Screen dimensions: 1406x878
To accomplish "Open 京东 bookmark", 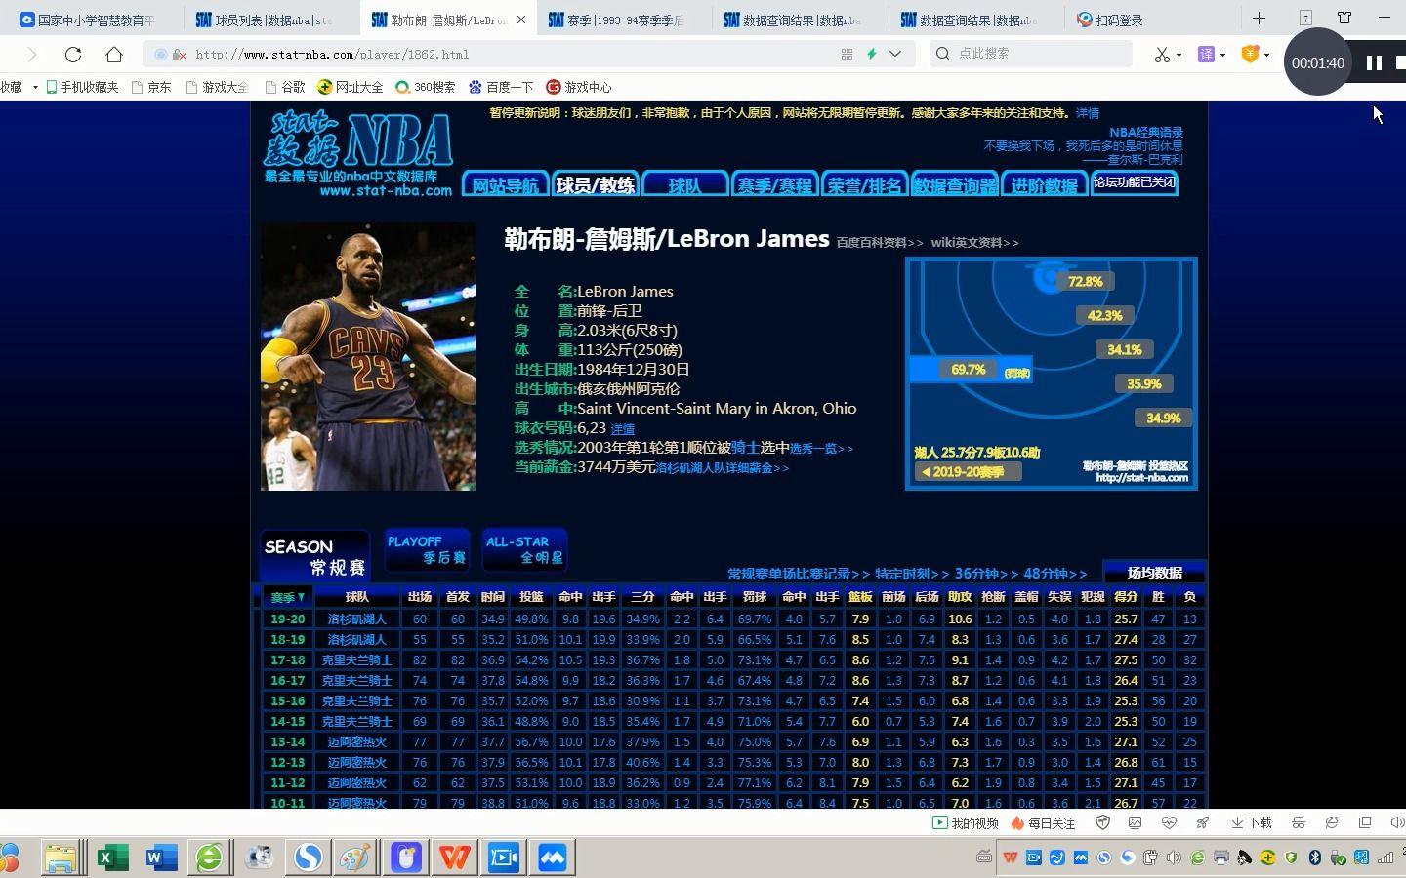I will click(151, 87).
